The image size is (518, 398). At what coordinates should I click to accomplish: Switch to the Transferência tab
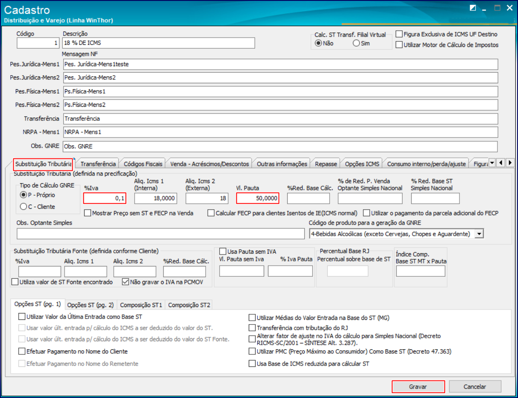(98, 164)
